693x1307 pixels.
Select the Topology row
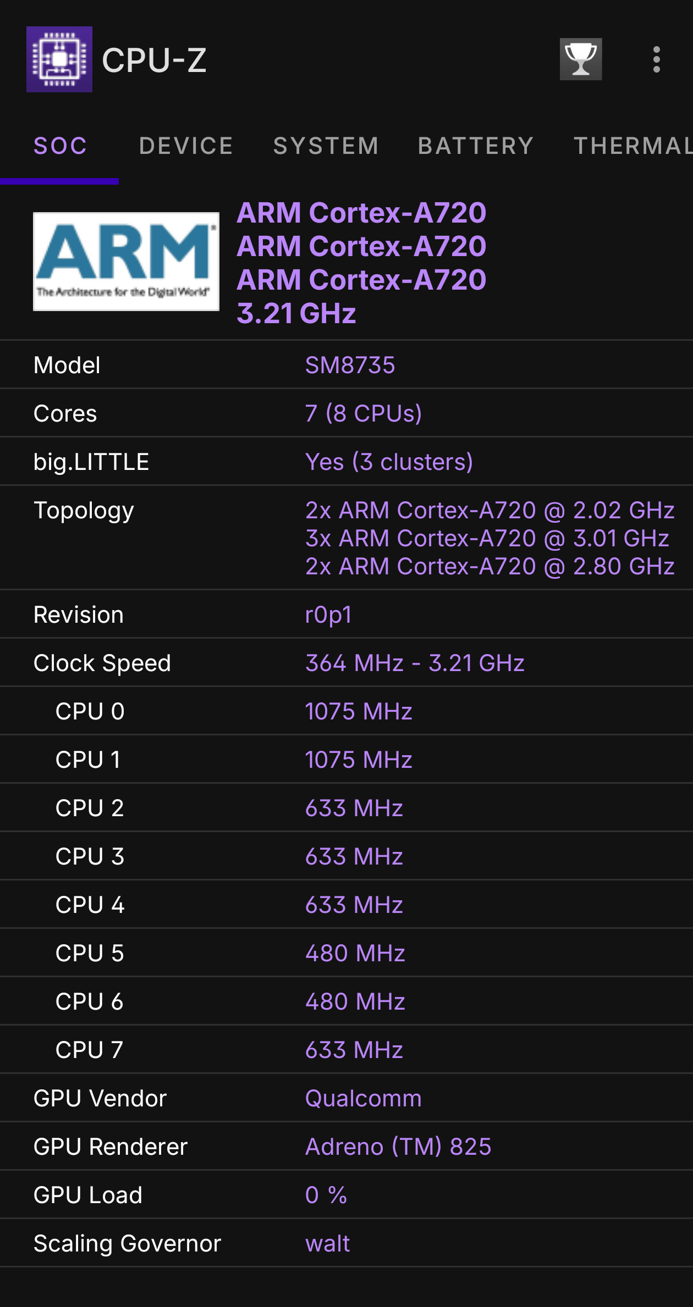[x=346, y=538]
